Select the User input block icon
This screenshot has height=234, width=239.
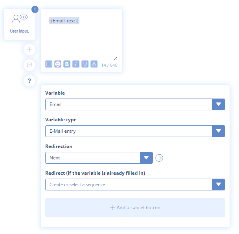[x=20, y=23]
